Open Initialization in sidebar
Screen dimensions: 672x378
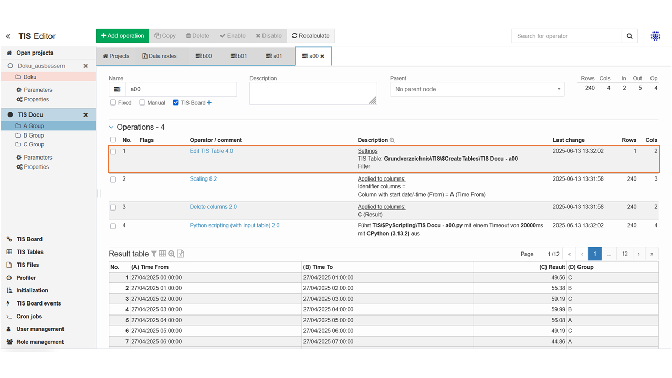(x=32, y=290)
